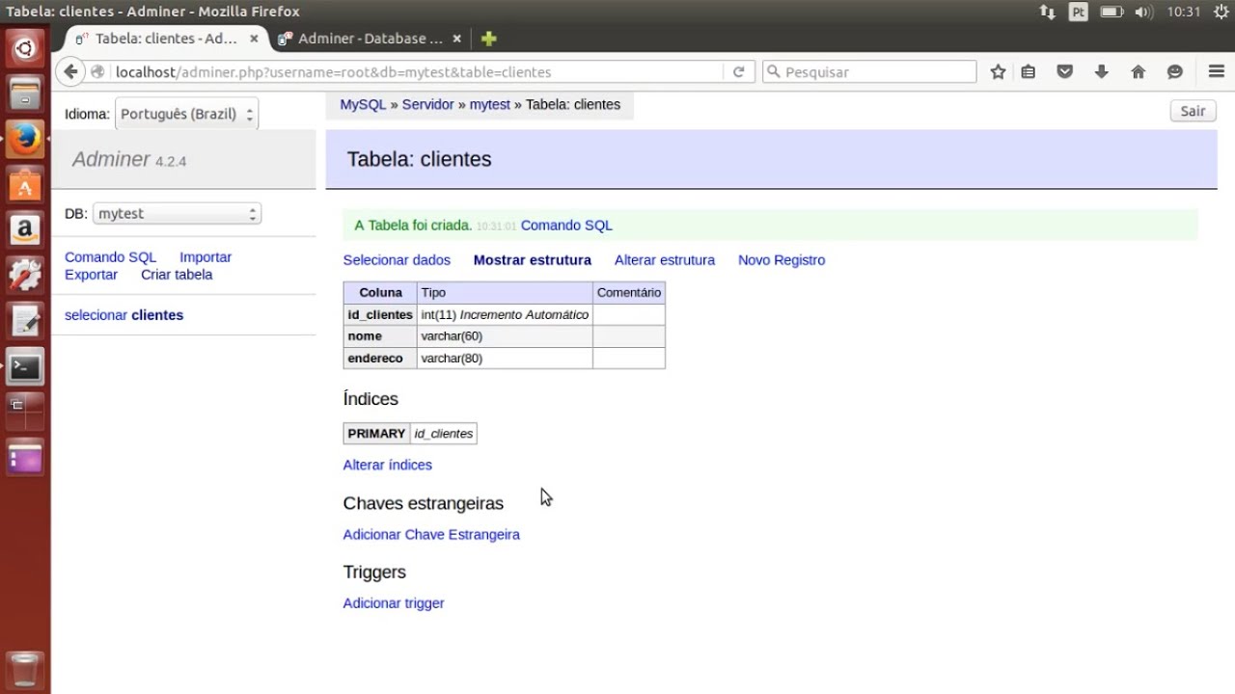Click the 'Tabela: clientes' page heading
Image resolution: width=1235 pixels, height=694 pixels.
click(420, 159)
